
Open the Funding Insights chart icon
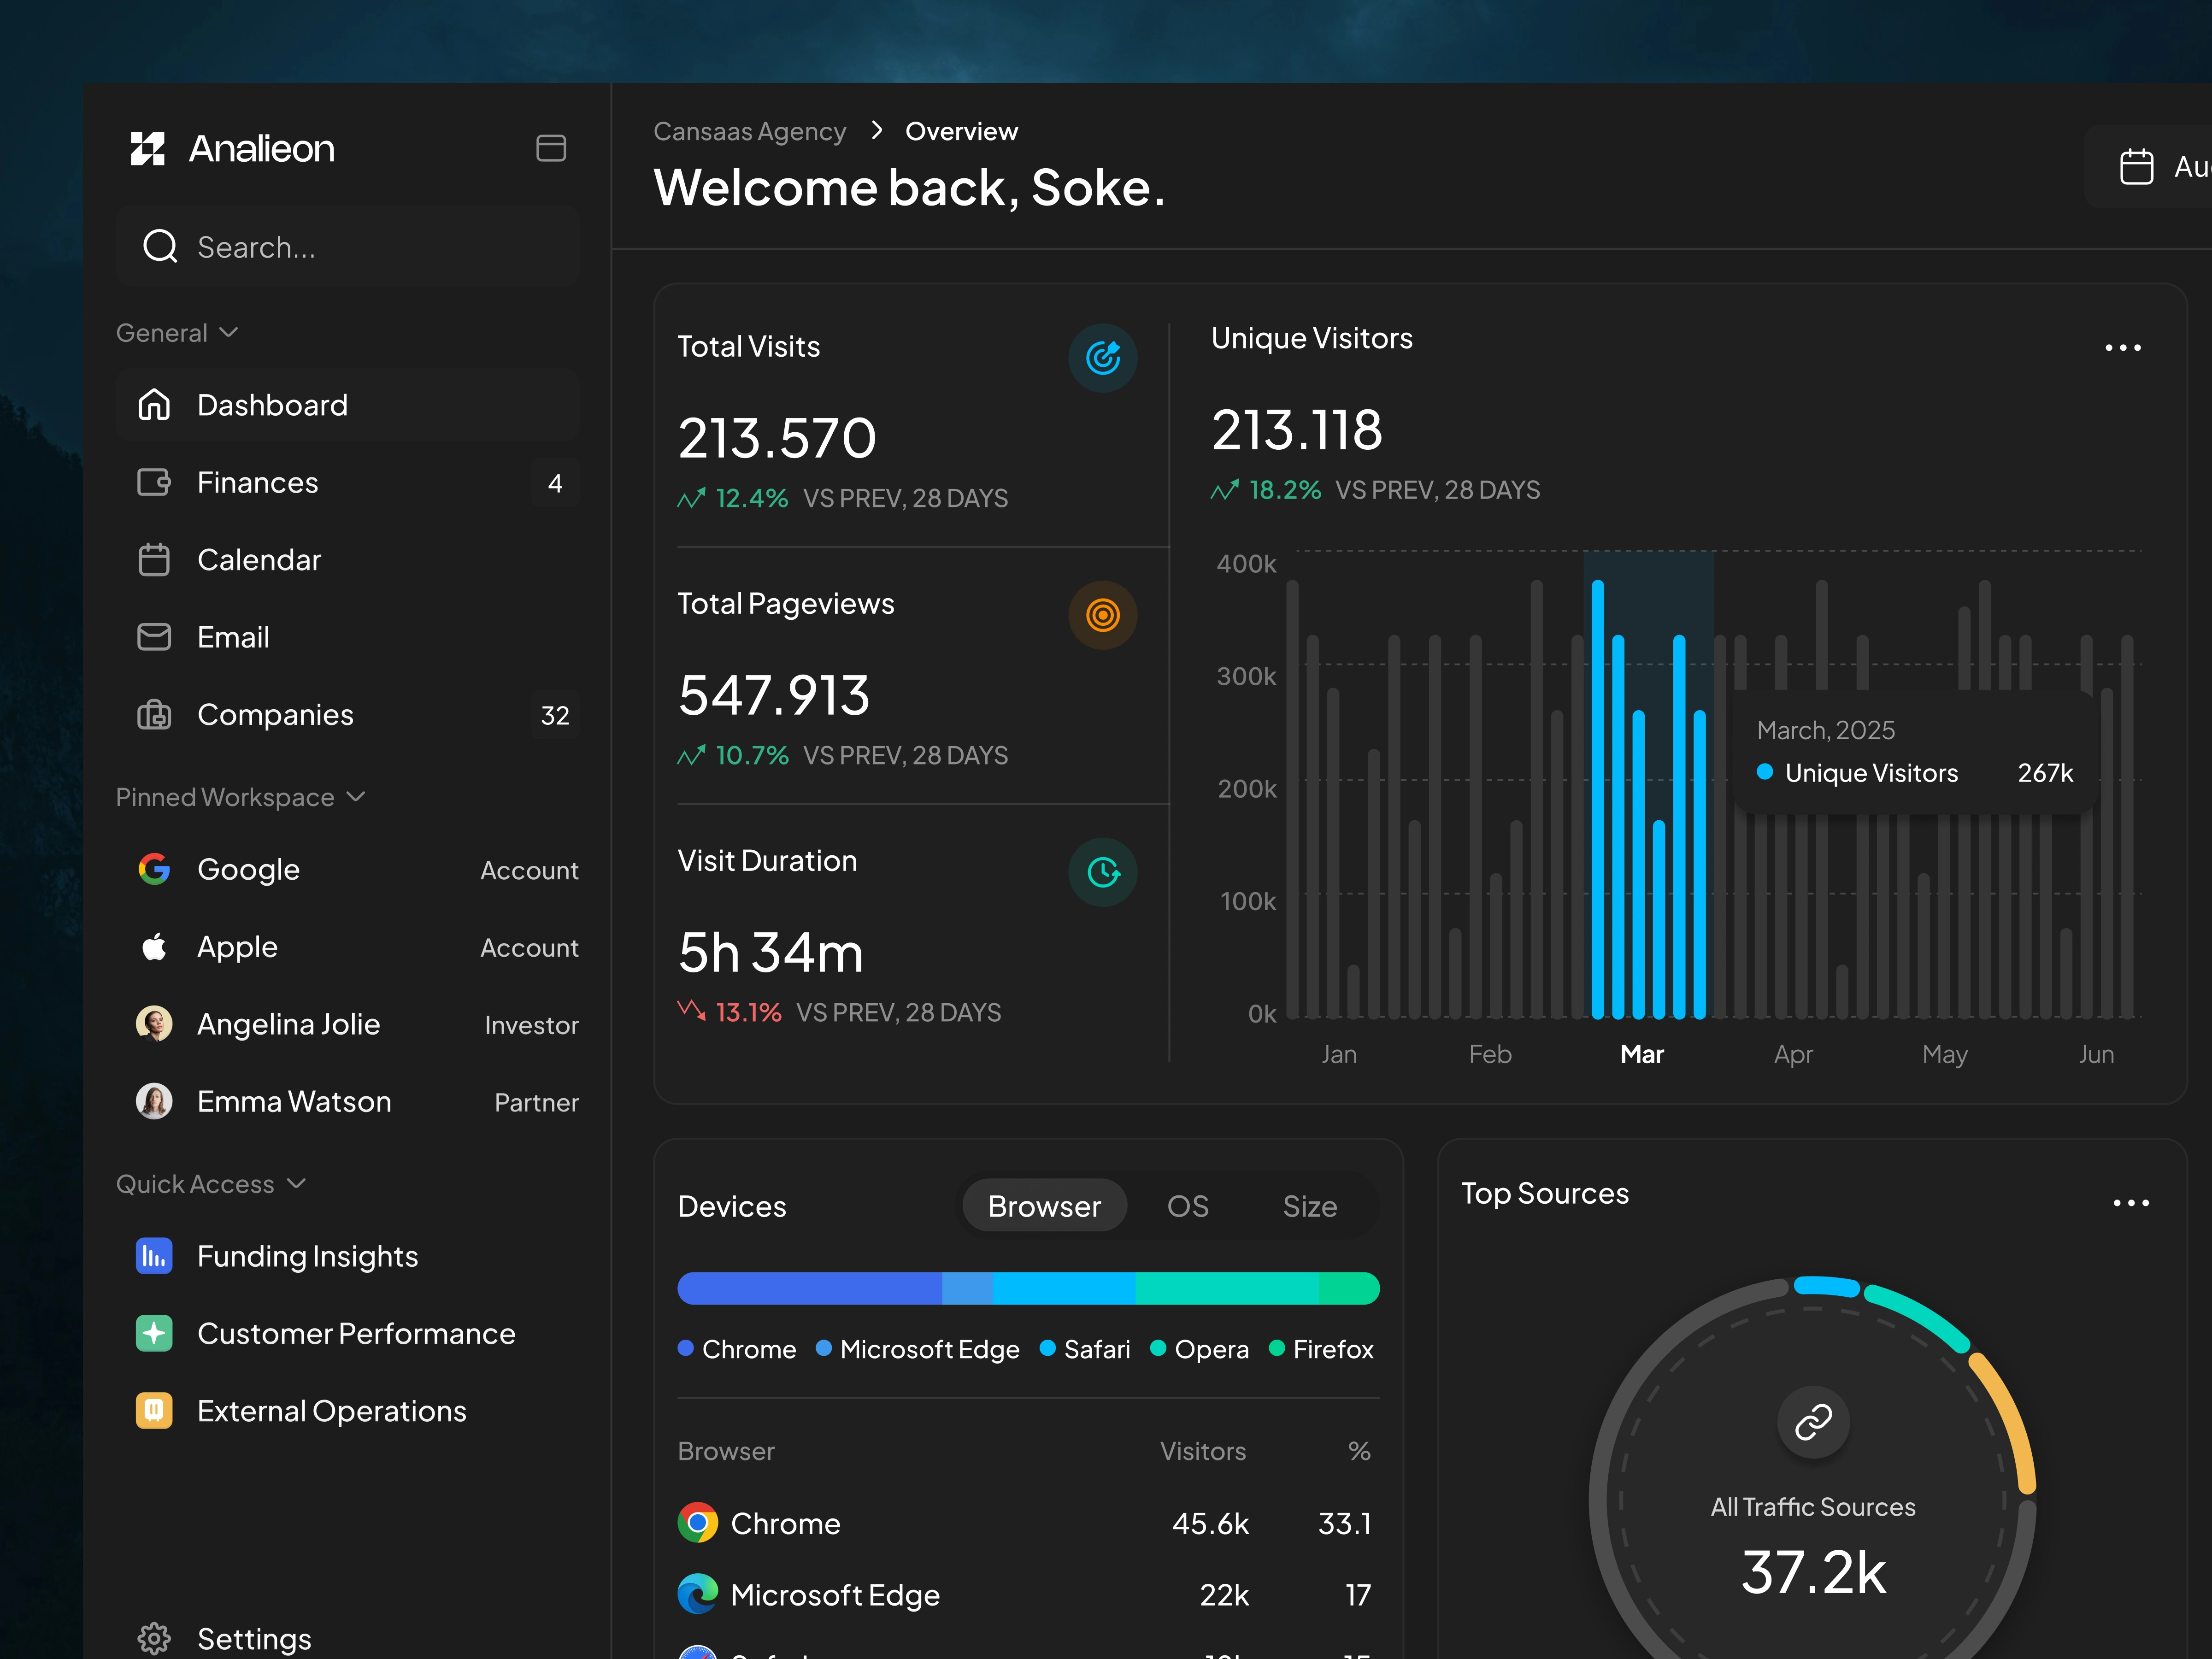(154, 1256)
